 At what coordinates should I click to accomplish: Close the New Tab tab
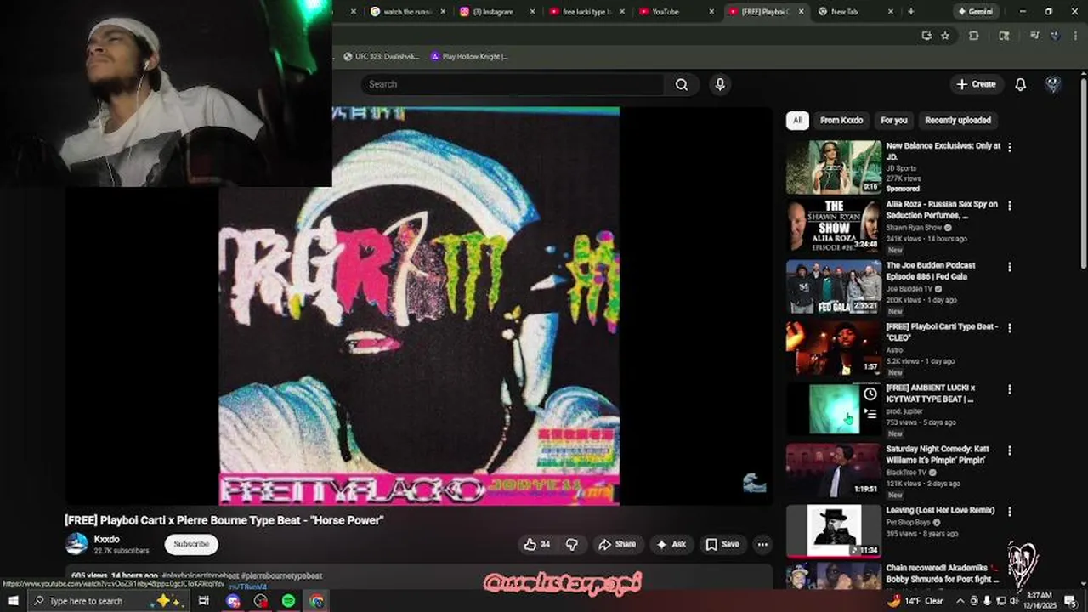tap(890, 12)
